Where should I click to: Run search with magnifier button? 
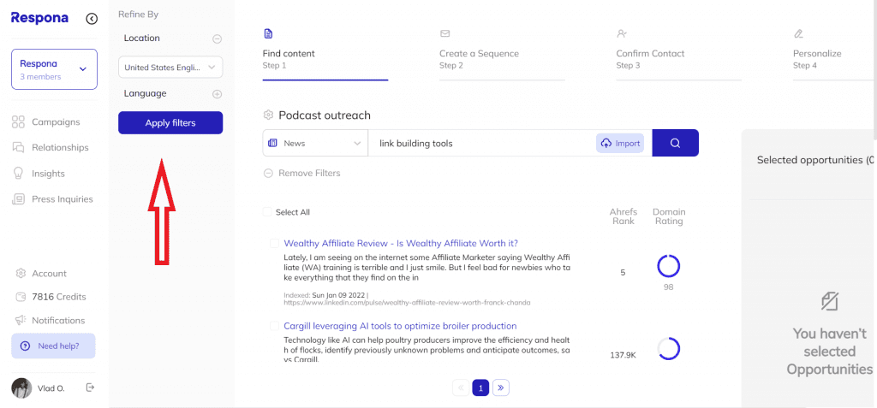click(675, 143)
